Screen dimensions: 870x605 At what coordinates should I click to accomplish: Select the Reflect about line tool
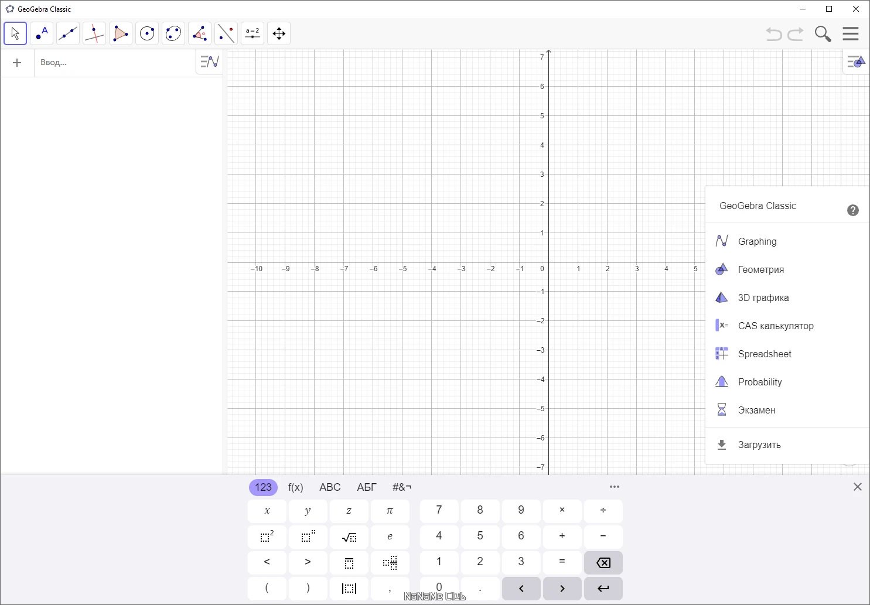click(x=226, y=33)
